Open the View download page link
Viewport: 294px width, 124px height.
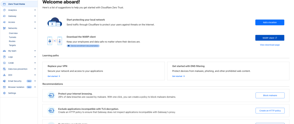[270, 45]
